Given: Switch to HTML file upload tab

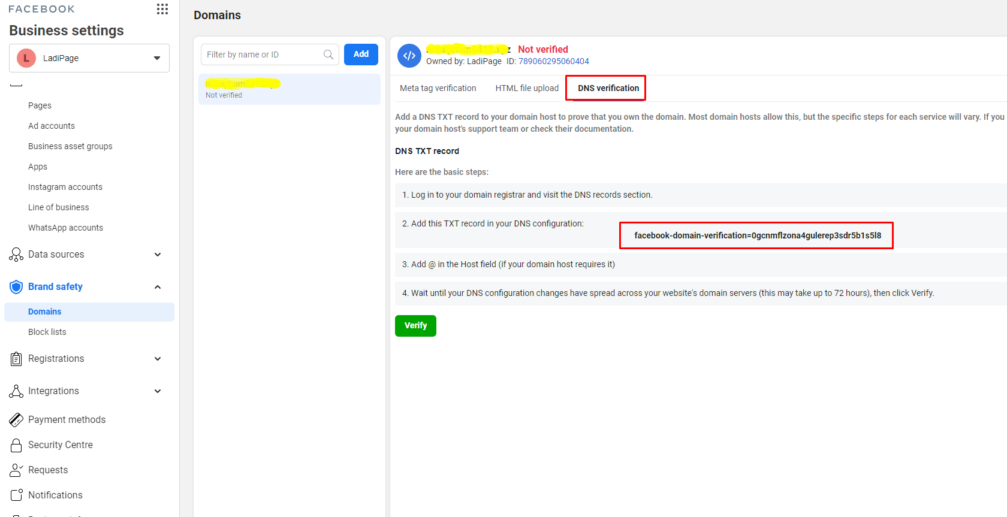Looking at the screenshot, I should (527, 88).
